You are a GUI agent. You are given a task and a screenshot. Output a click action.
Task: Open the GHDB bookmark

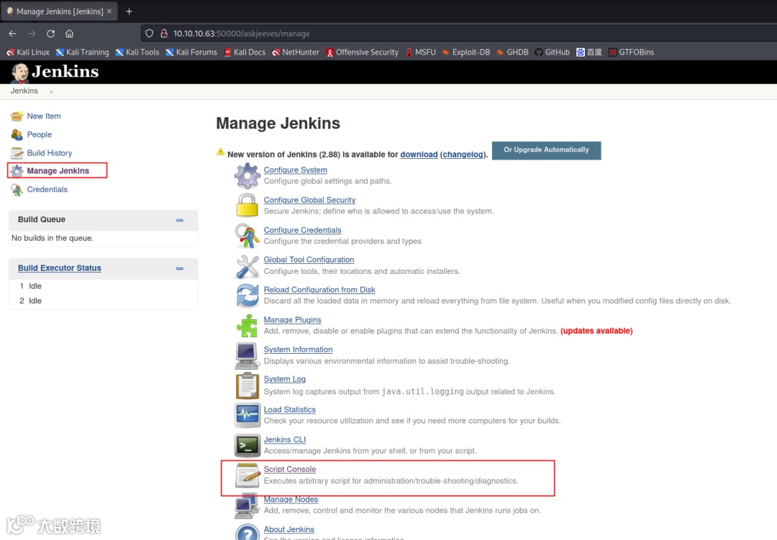tap(512, 52)
